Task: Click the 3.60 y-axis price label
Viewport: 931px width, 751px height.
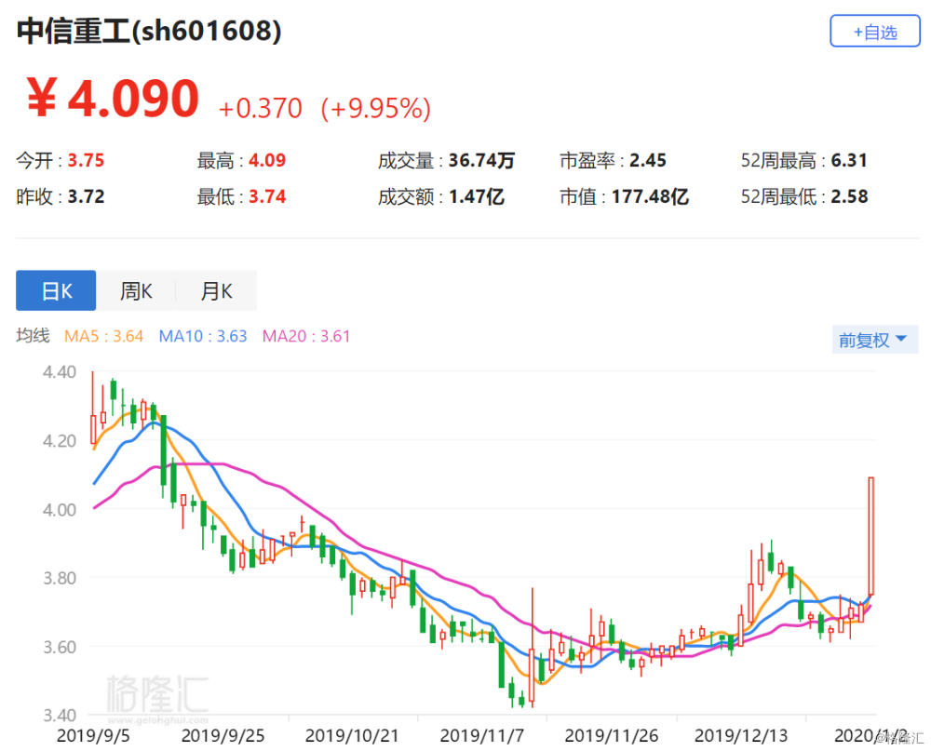Action: [60, 647]
